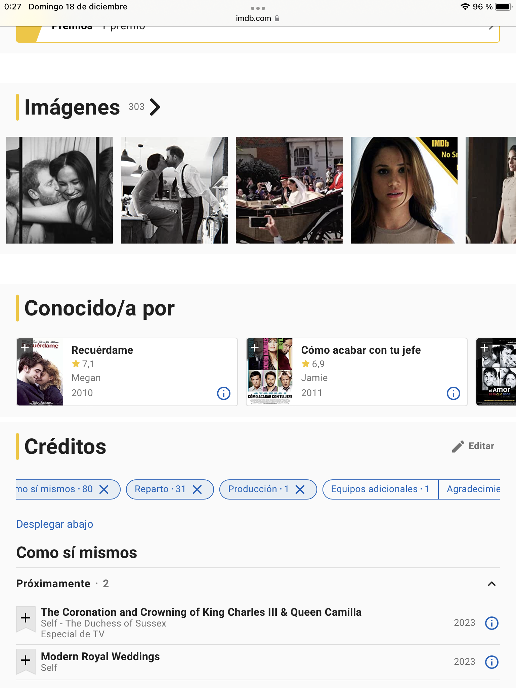Add Recuérdame to watchlist with plus ribbon
Screen dimensions: 516x688
[25, 348]
